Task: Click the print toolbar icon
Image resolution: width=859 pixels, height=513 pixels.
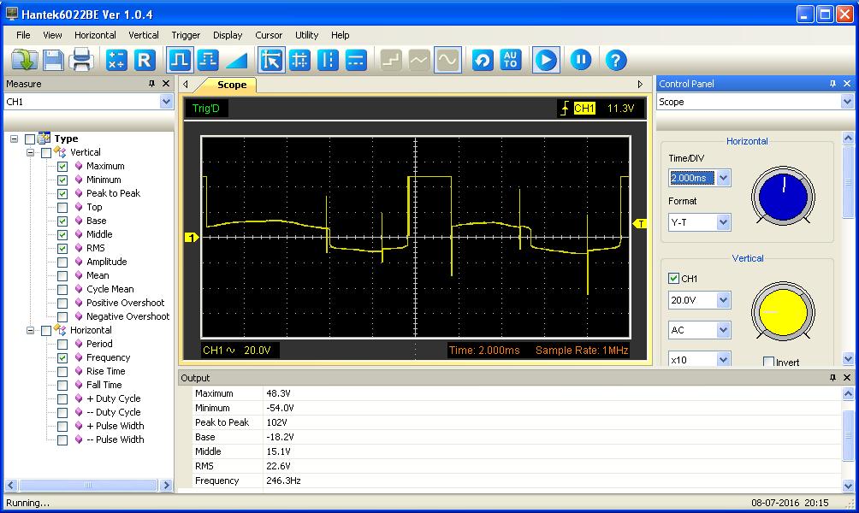Action: (x=81, y=60)
